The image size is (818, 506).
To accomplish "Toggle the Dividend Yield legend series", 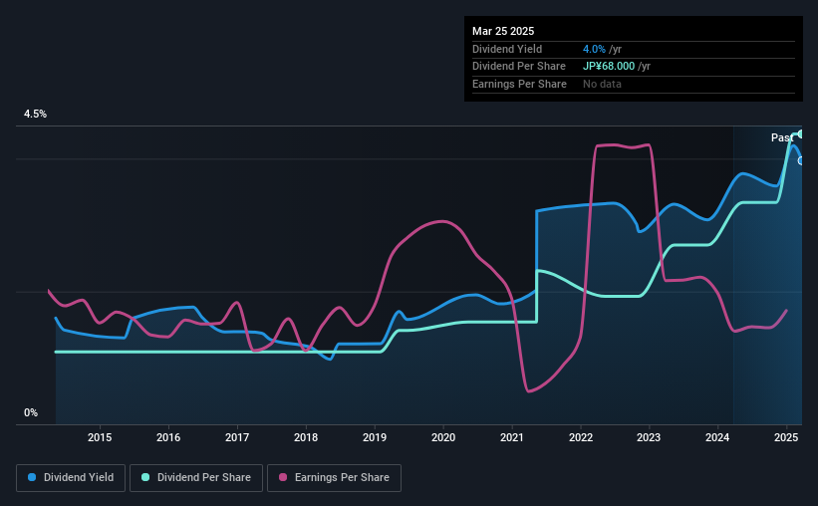I will (71, 478).
